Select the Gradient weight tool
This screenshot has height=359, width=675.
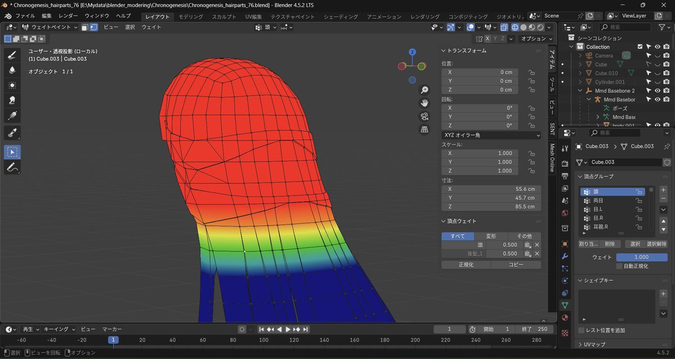click(x=12, y=115)
